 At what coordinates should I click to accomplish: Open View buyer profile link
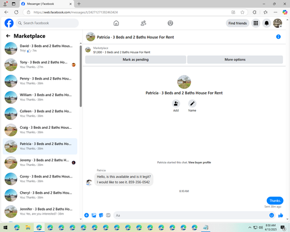pyautogui.click(x=200, y=162)
